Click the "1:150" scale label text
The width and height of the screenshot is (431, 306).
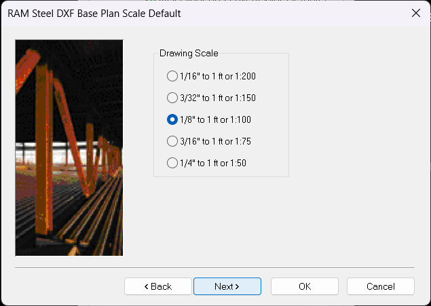point(242,98)
